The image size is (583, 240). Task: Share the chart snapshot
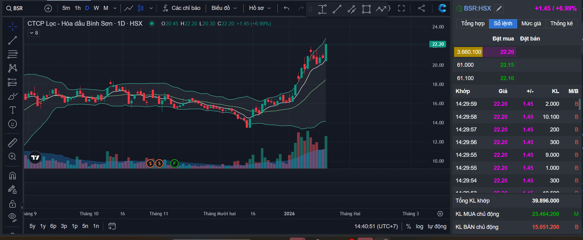(x=421, y=8)
